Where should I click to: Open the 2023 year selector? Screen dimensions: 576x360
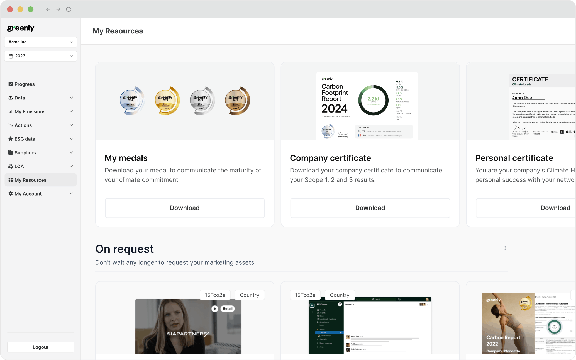pyautogui.click(x=41, y=56)
